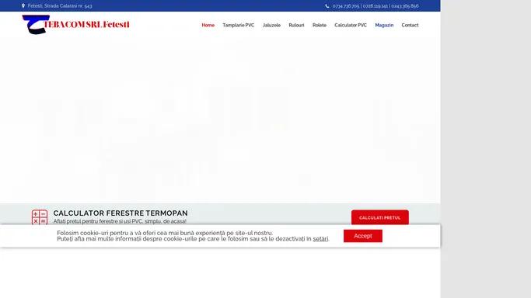Navigate to Calculator PVC menu item
This screenshot has height=298, width=531.
[x=351, y=25]
